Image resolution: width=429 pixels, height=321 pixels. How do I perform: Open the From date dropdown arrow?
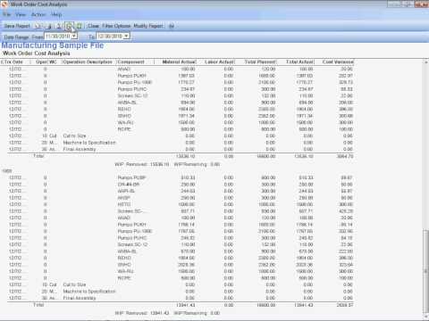(x=74, y=36)
